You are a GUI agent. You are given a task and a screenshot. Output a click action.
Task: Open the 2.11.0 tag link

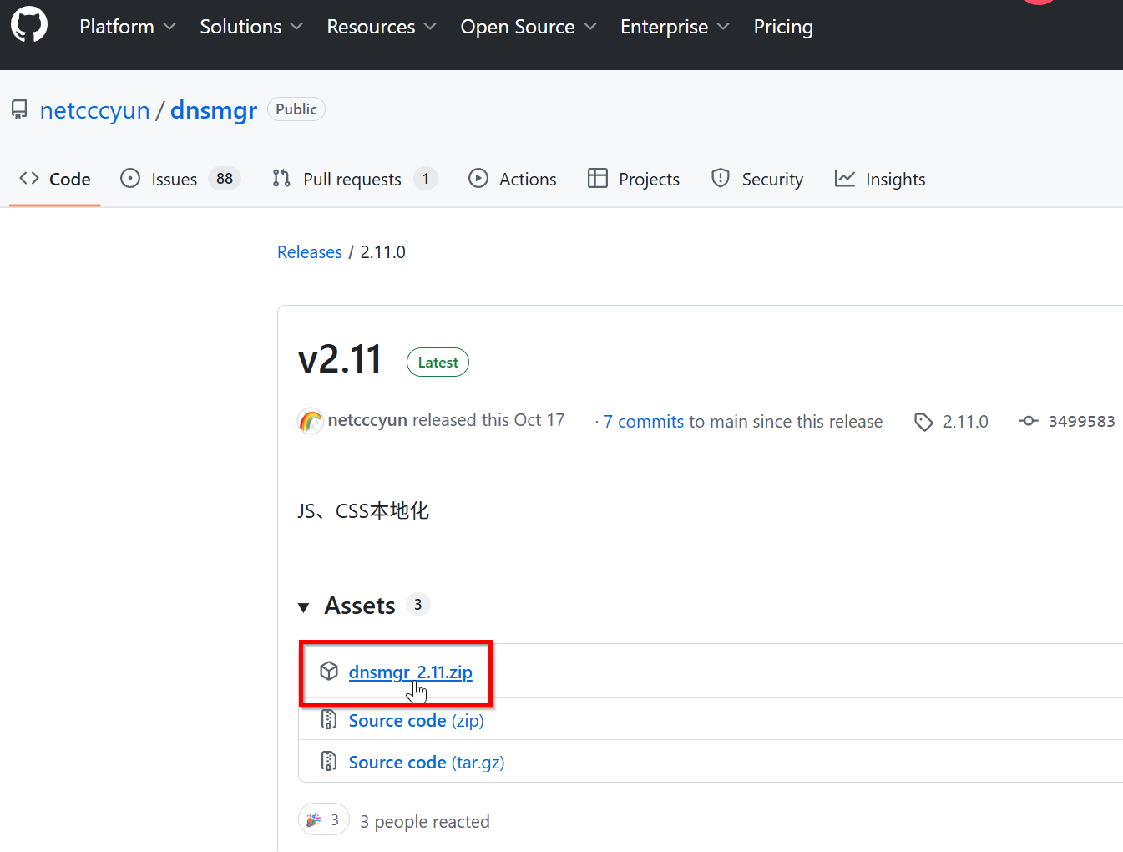click(x=965, y=422)
